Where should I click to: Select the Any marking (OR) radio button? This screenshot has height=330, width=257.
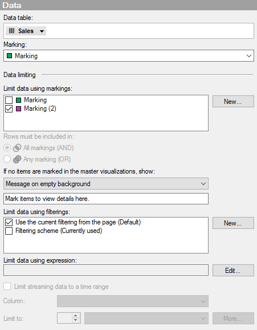[7, 159]
